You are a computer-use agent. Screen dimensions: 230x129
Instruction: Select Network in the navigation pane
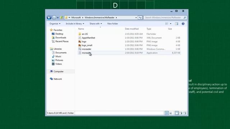pyautogui.click(x=57, y=79)
